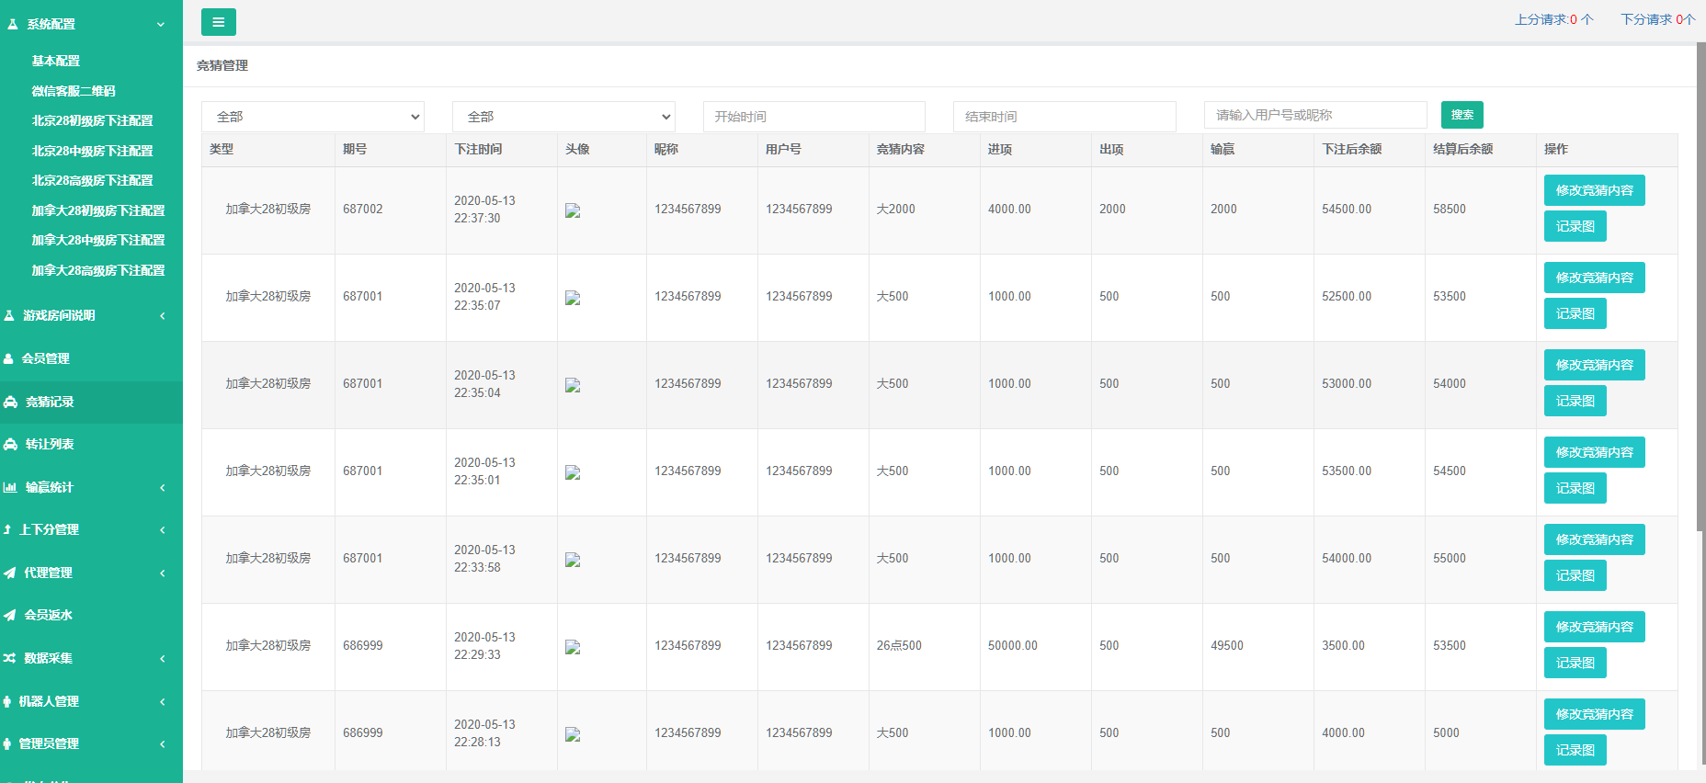This screenshot has width=1706, height=783.
Task: Click 修改竞猜内容 for 22:35:01 row
Action: (x=1595, y=452)
